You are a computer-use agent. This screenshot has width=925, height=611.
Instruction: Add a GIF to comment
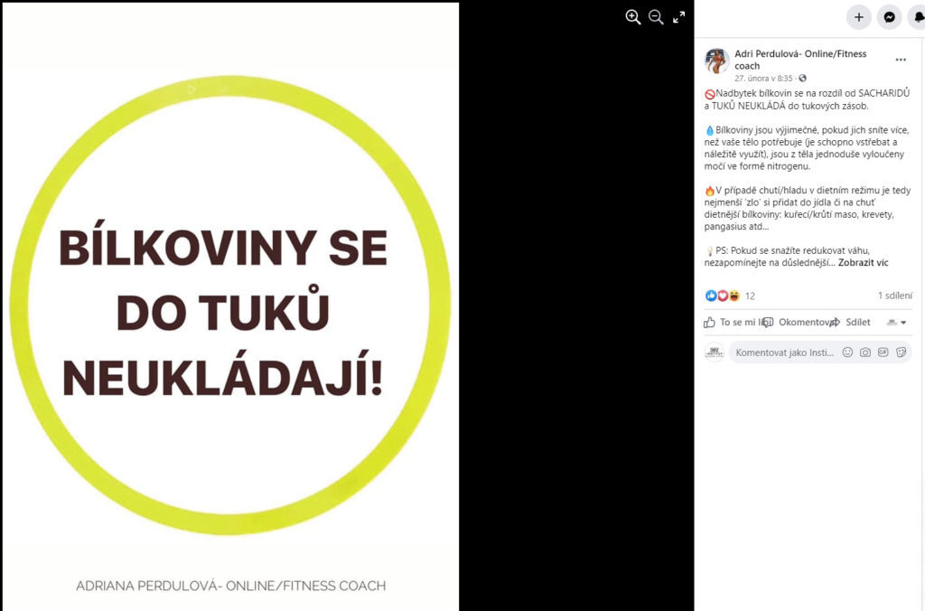[883, 352]
